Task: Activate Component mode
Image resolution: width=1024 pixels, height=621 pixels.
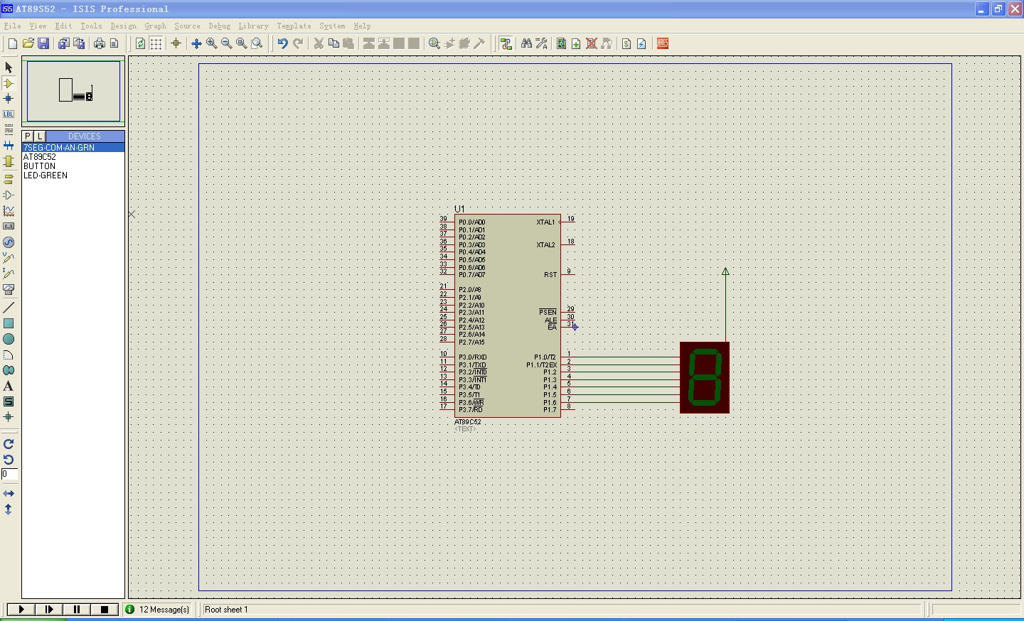Action: tap(9, 83)
